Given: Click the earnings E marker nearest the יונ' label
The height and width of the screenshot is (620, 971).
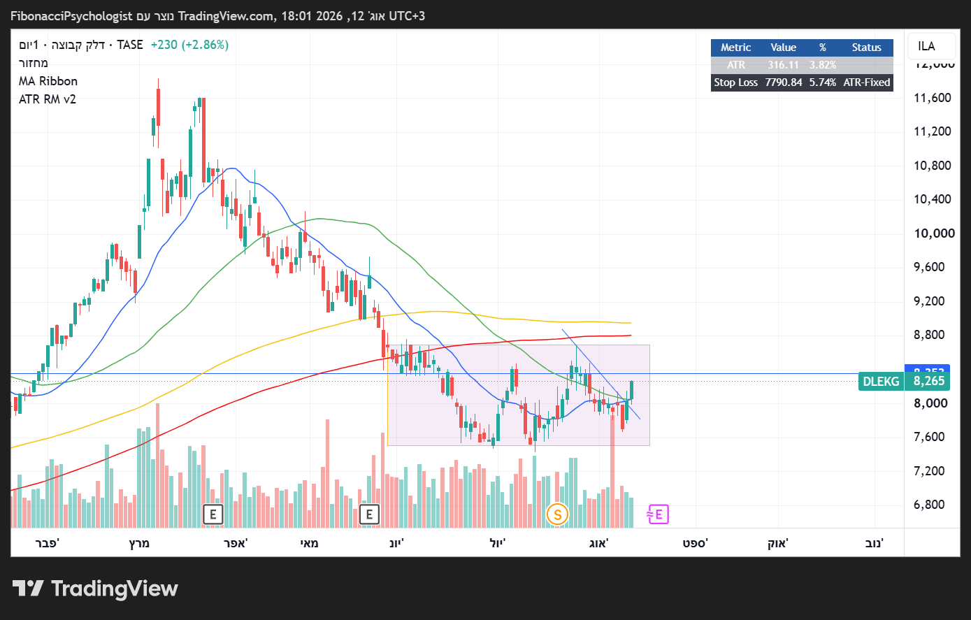Looking at the screenshot, I should pos(369,515).
